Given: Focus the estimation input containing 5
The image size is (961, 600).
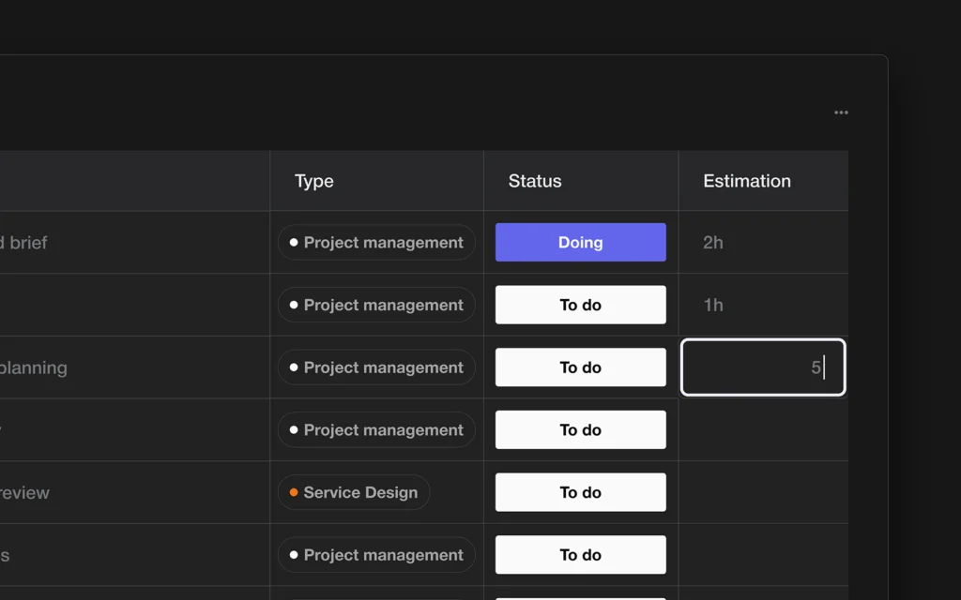Looking at the screenshot, I should (762, 367).
